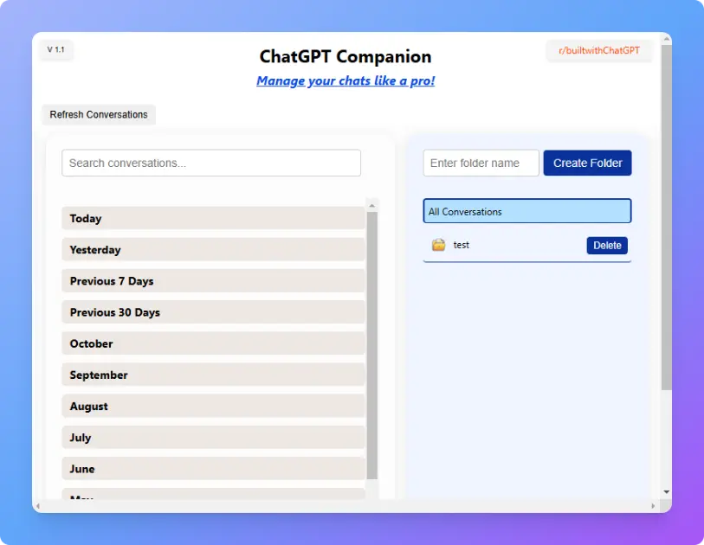Click the Create Folder button
This screenshot has height=545, width=704.
point(587,163)
